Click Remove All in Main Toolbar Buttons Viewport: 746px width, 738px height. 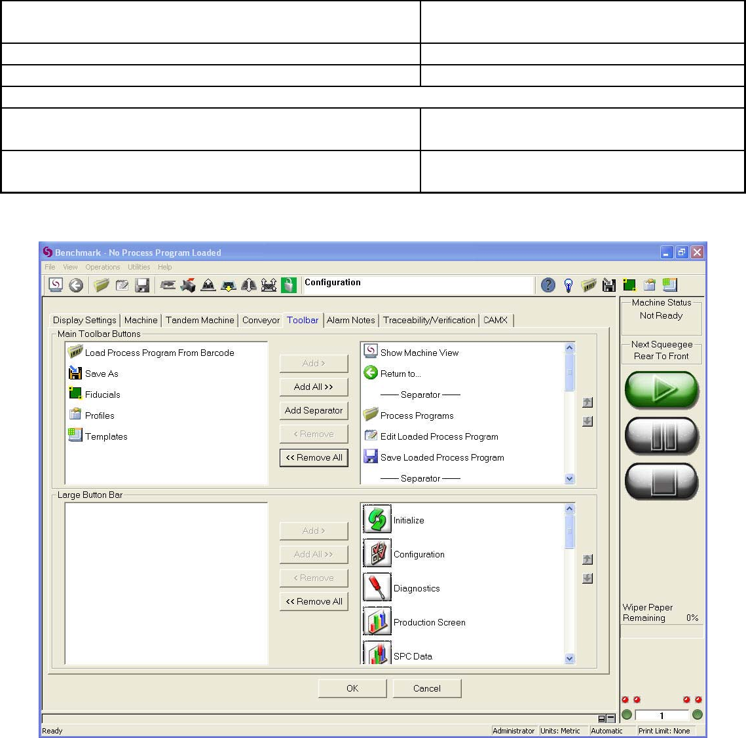314,457
